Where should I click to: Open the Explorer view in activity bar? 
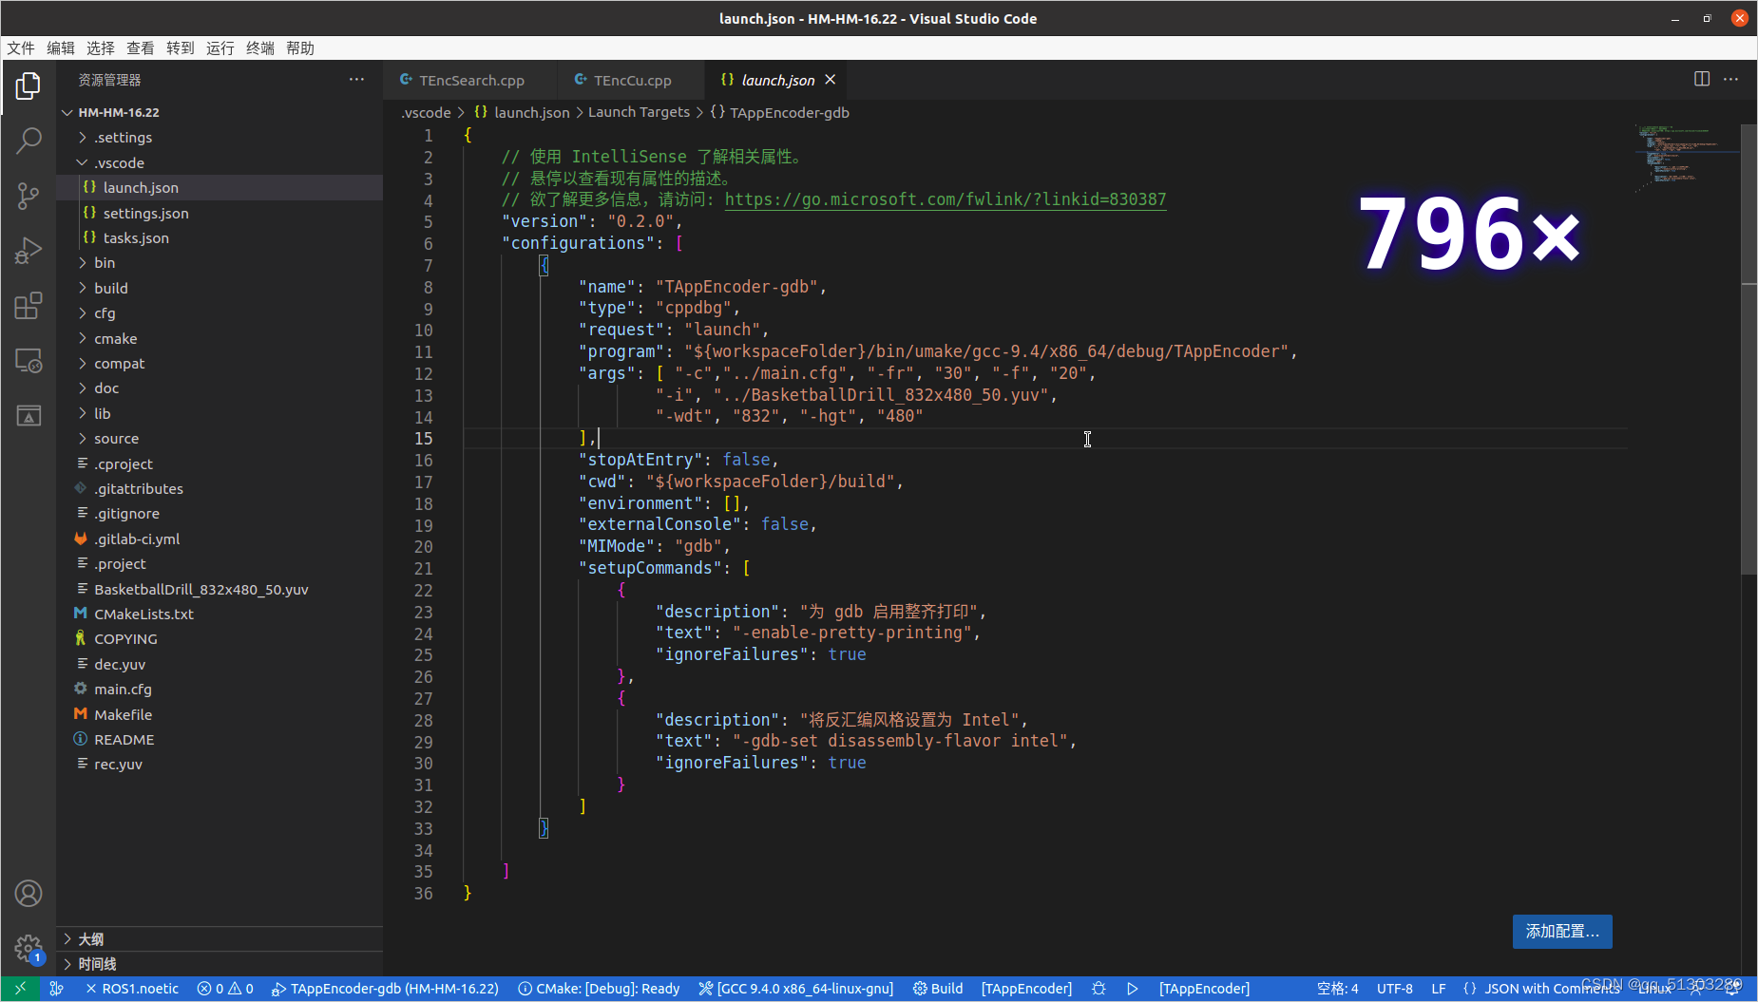coord(29,86)
